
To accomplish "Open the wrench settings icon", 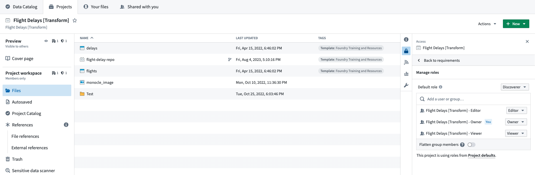I will click(406, 85).
